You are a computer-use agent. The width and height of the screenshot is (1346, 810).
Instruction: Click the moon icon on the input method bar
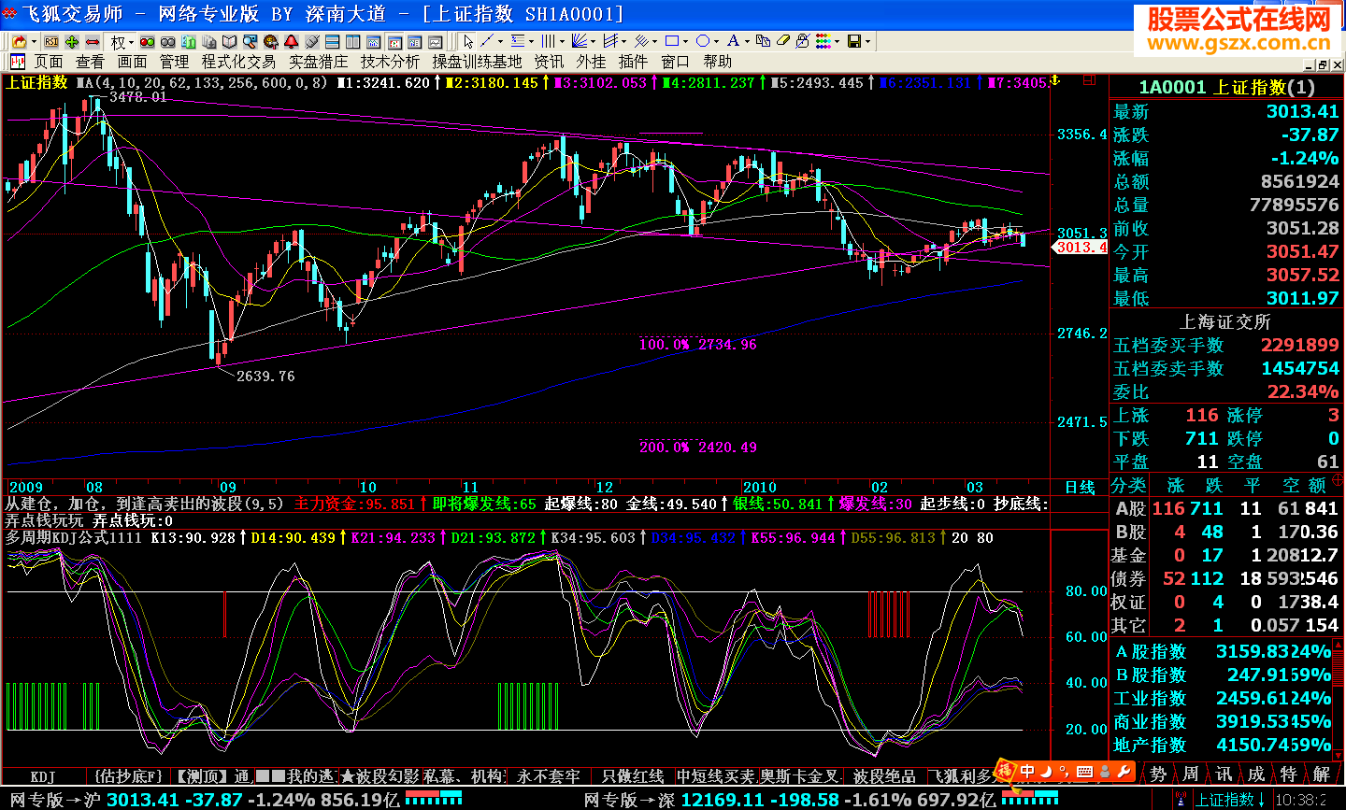(1046, 772)
